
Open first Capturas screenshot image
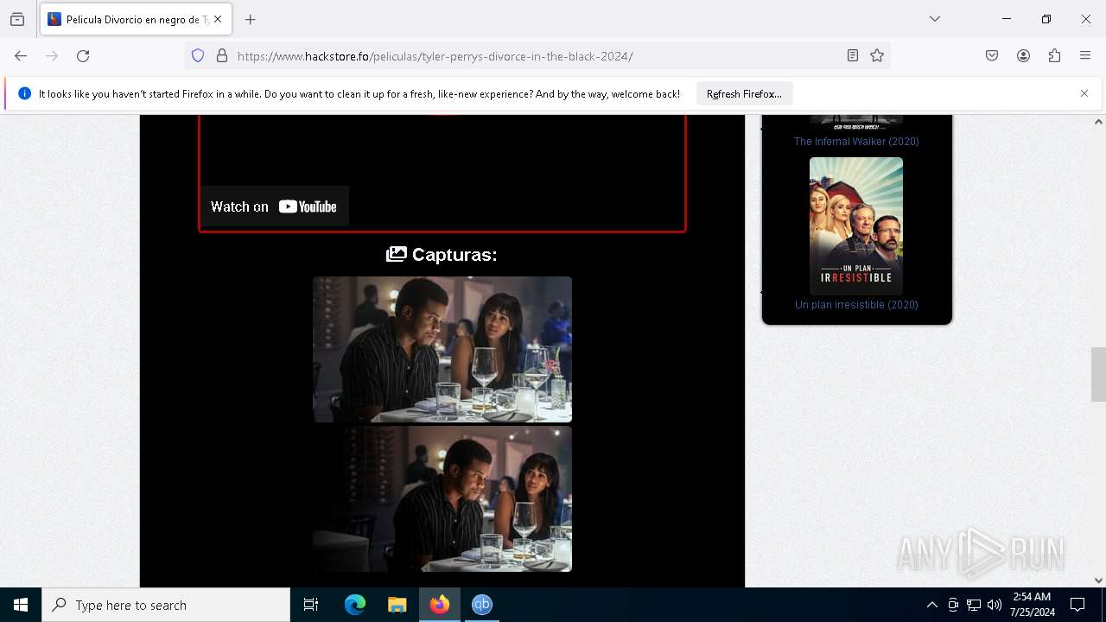(442, 349)
